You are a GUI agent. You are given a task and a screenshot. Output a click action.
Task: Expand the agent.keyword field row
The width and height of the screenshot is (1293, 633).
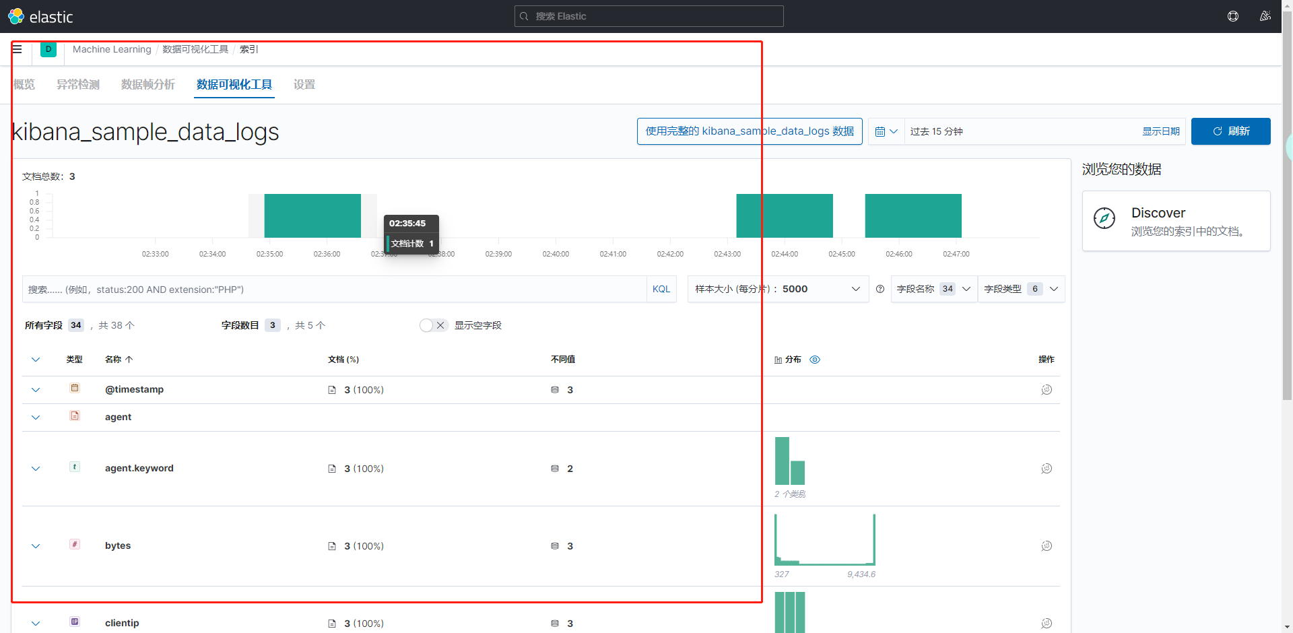coord(36,469)
